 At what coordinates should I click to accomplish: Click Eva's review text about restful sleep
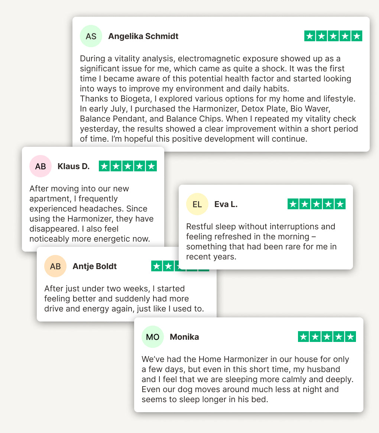pos(261,242)
